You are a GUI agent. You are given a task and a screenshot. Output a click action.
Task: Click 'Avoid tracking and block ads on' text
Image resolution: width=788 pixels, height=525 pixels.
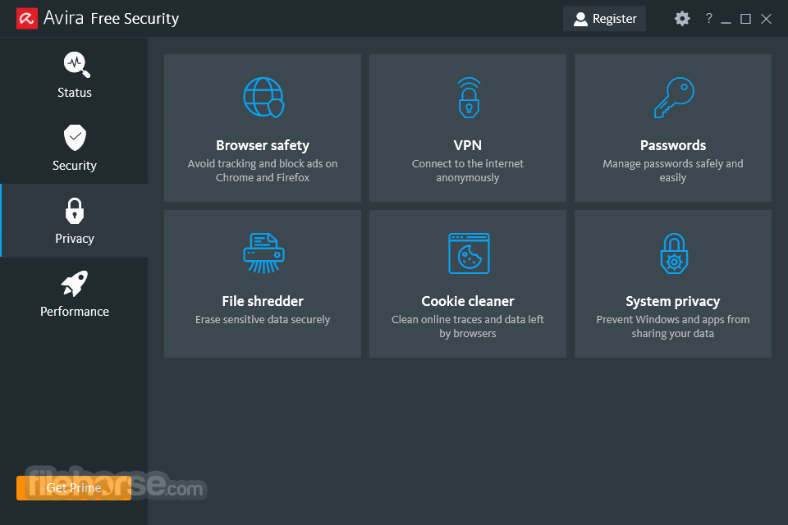263,164
